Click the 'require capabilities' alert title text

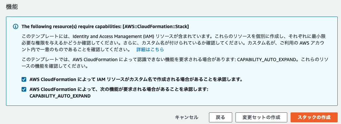coord(105,27)
